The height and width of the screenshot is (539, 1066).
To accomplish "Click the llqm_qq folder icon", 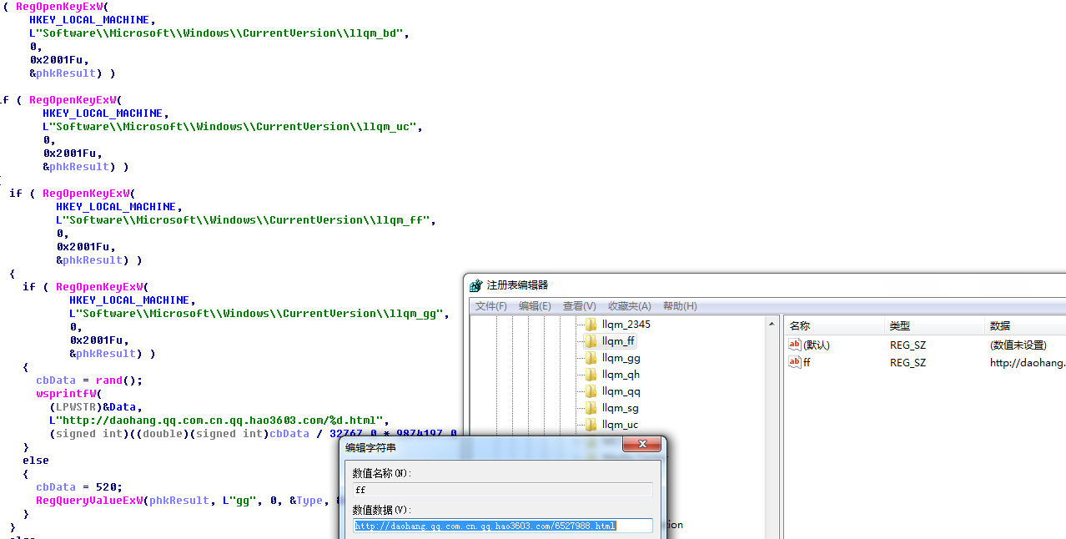I will click(x=591, y=391).
